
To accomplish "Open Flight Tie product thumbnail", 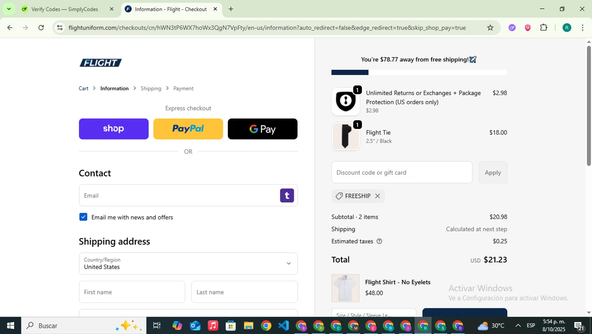I will (345, 136).
